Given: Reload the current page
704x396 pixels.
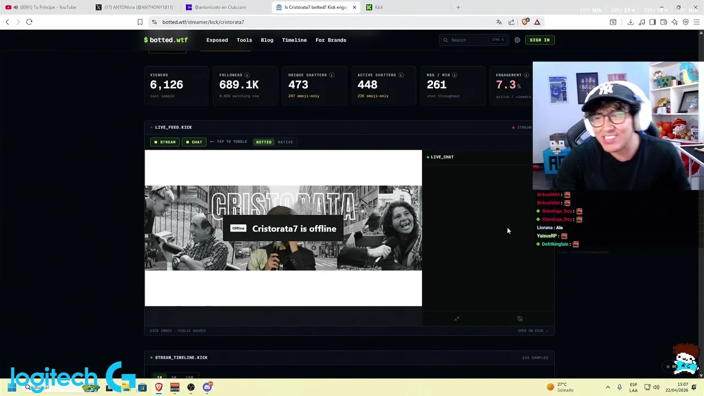Looking at the screenshot, I should 29,22.
